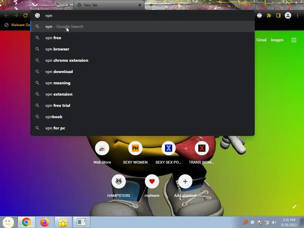304x228 pixels.
Task: Open the Malware Da bookmark
Action: pyautogui.click(x=18, y=25)
